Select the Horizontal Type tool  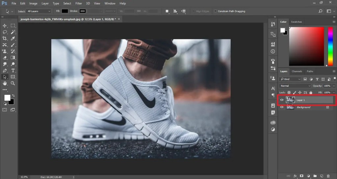click(x=13, y=71)
